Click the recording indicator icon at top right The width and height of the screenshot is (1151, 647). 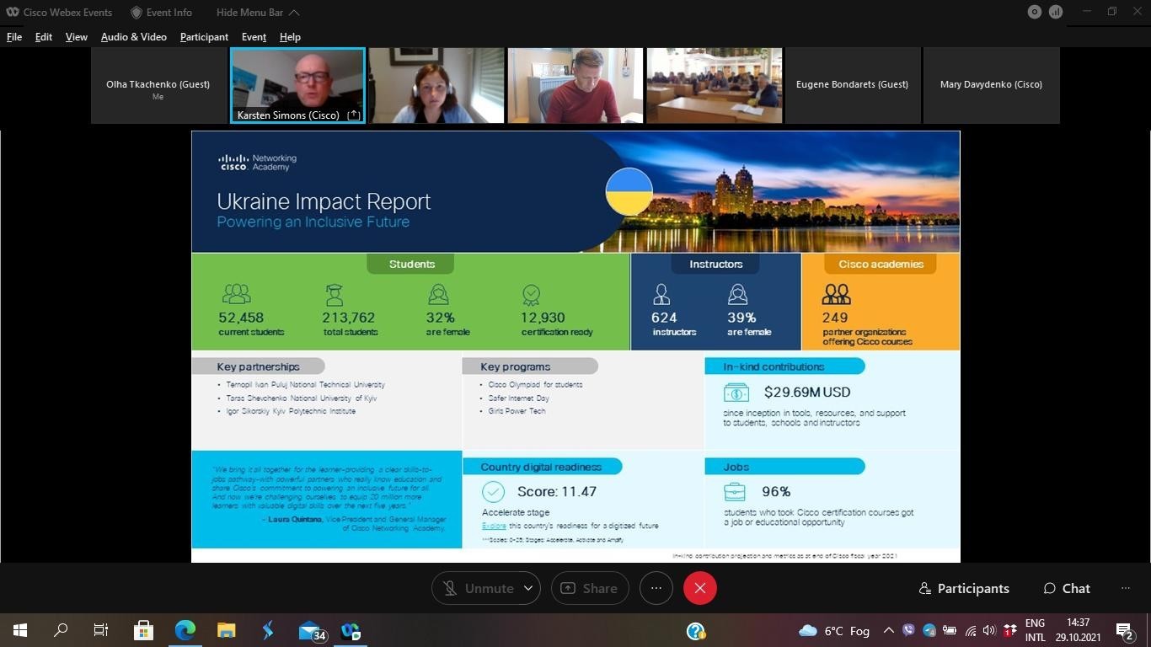pos(1034,12)
